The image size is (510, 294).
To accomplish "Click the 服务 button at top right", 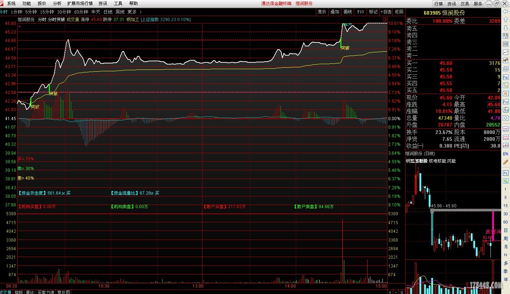I will coord(478,4).
